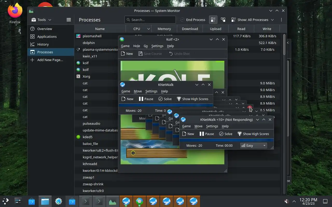Click Pause in the unnumbered KNetWalk window toolbar

(146, 99)
